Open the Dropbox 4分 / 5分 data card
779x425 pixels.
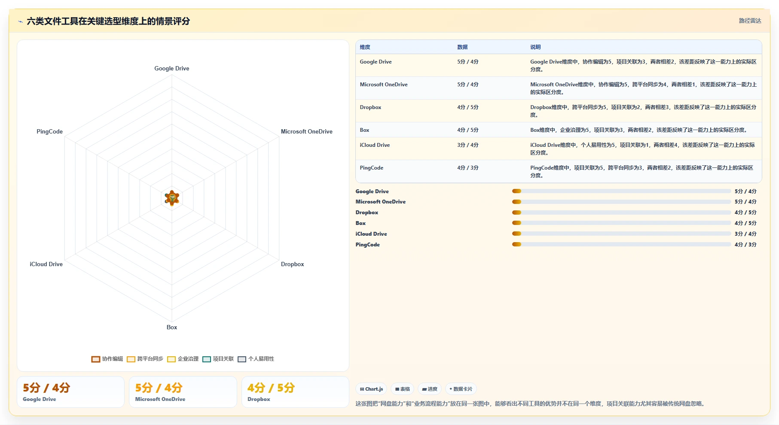pyautogui.click(x=295, y=392)
